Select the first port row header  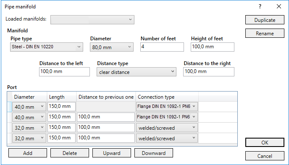pyautogui.click(x=10, y=107)
